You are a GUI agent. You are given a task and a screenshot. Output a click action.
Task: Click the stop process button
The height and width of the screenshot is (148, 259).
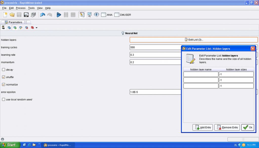point(73,15)
